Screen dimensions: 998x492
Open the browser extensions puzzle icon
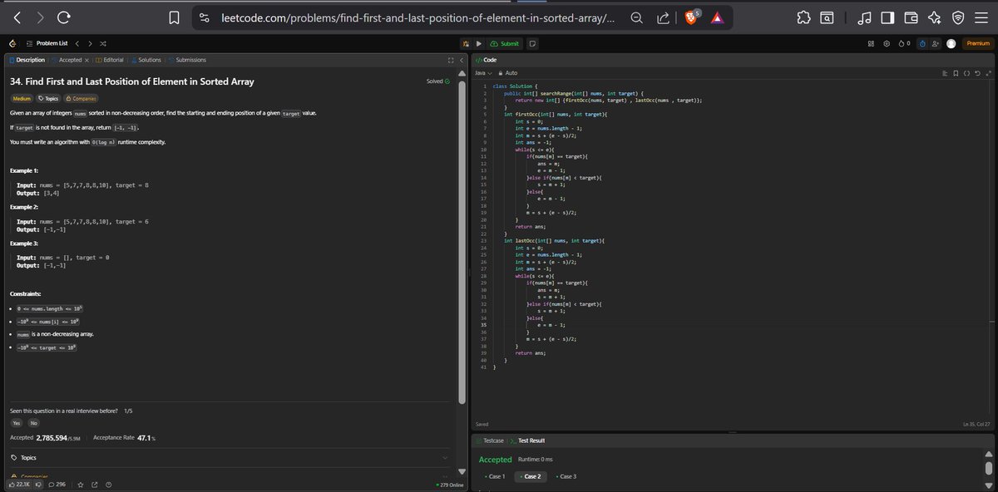[x=803, y=17]
